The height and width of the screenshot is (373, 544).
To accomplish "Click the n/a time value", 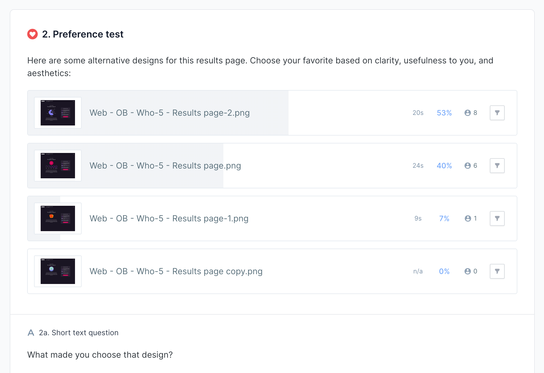I will tap(418, 271).
